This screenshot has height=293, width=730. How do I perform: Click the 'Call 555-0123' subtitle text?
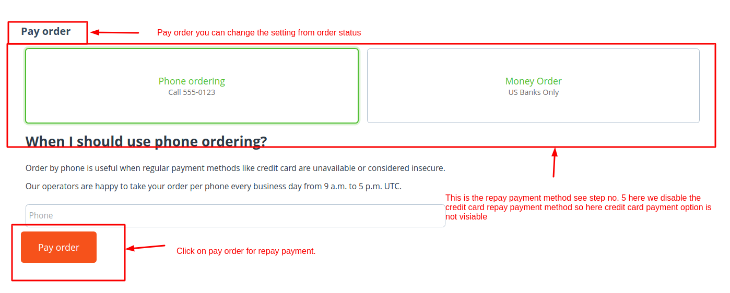[x=192, y=93]
